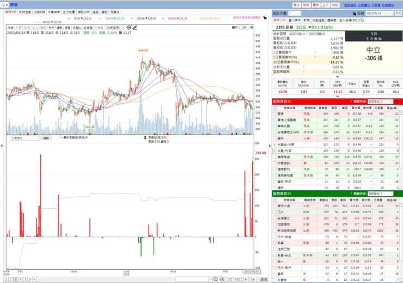Image resolution: width=403 pixels, height=283 pixels.
Task: Click the help icon next to 佔股本比重
Action: point(304,67)
